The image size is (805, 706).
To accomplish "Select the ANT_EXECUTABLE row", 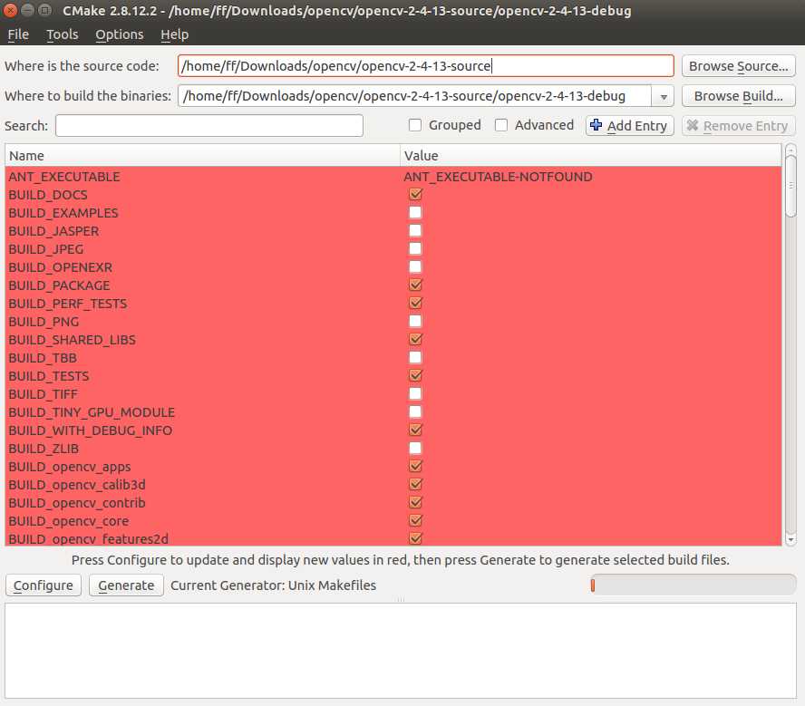I will (x=393, y=177).
